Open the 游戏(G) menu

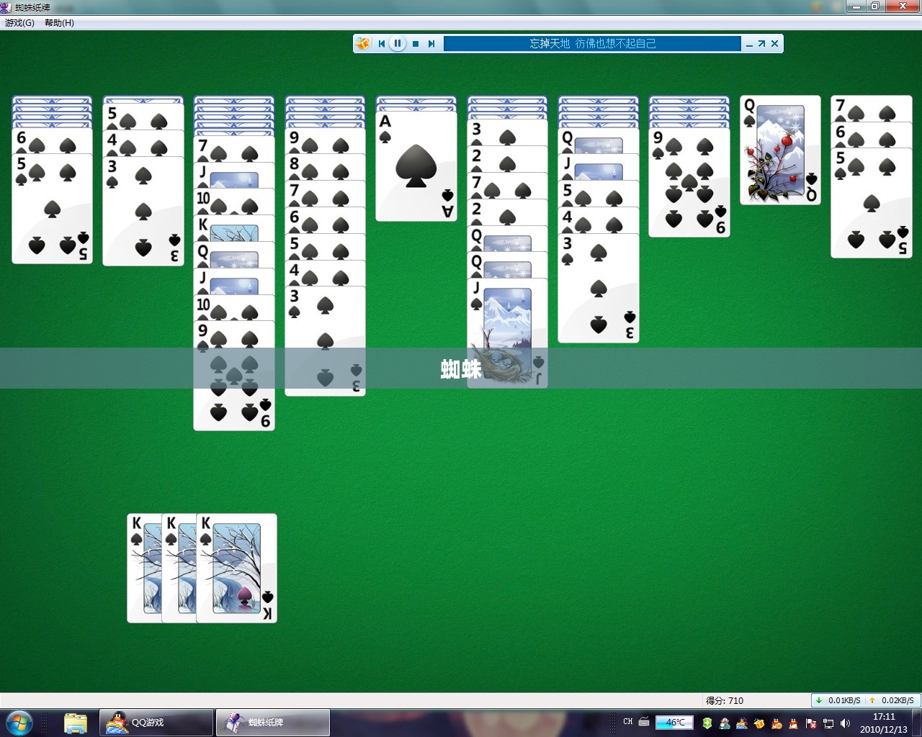19,23
